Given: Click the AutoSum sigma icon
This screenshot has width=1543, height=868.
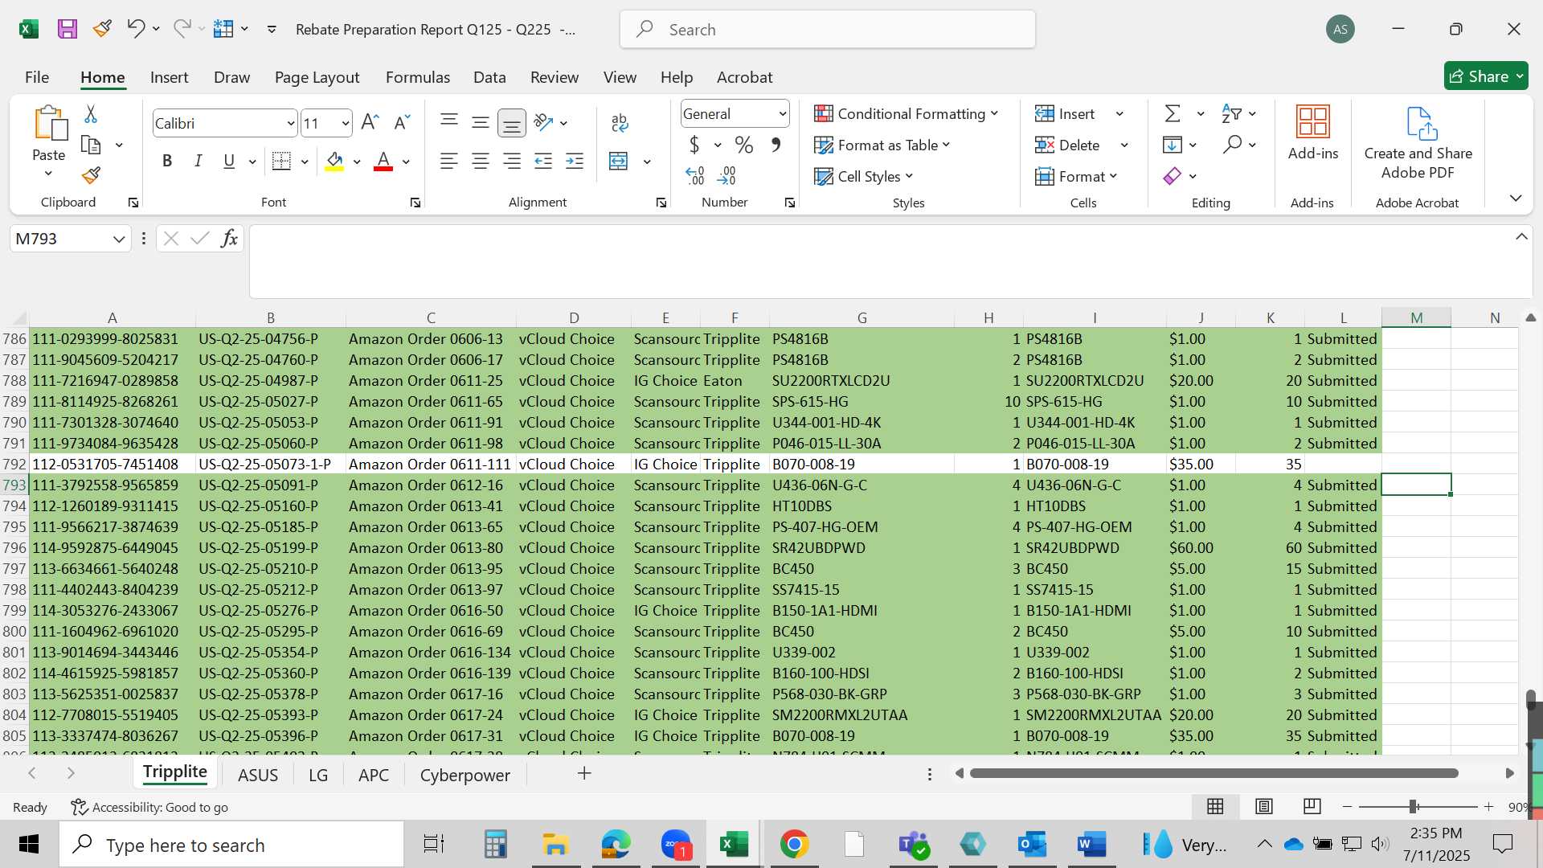Looking at the screenshot, I should 1173,114.
